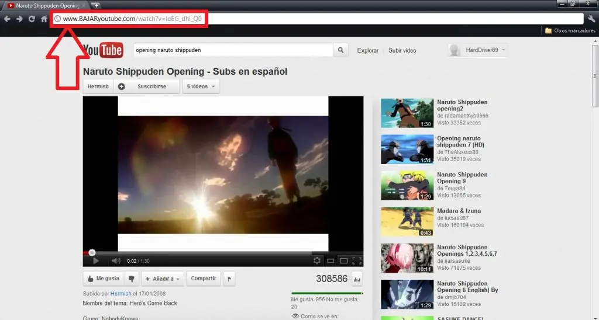599x320 pixels.
Task: Flag the video with the flag icon
Action: 229,279
